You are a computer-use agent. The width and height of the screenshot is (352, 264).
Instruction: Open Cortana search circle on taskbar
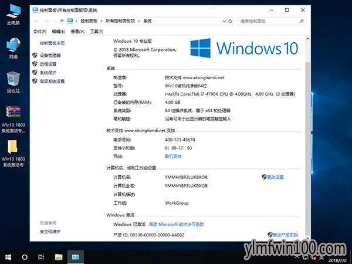25,257
